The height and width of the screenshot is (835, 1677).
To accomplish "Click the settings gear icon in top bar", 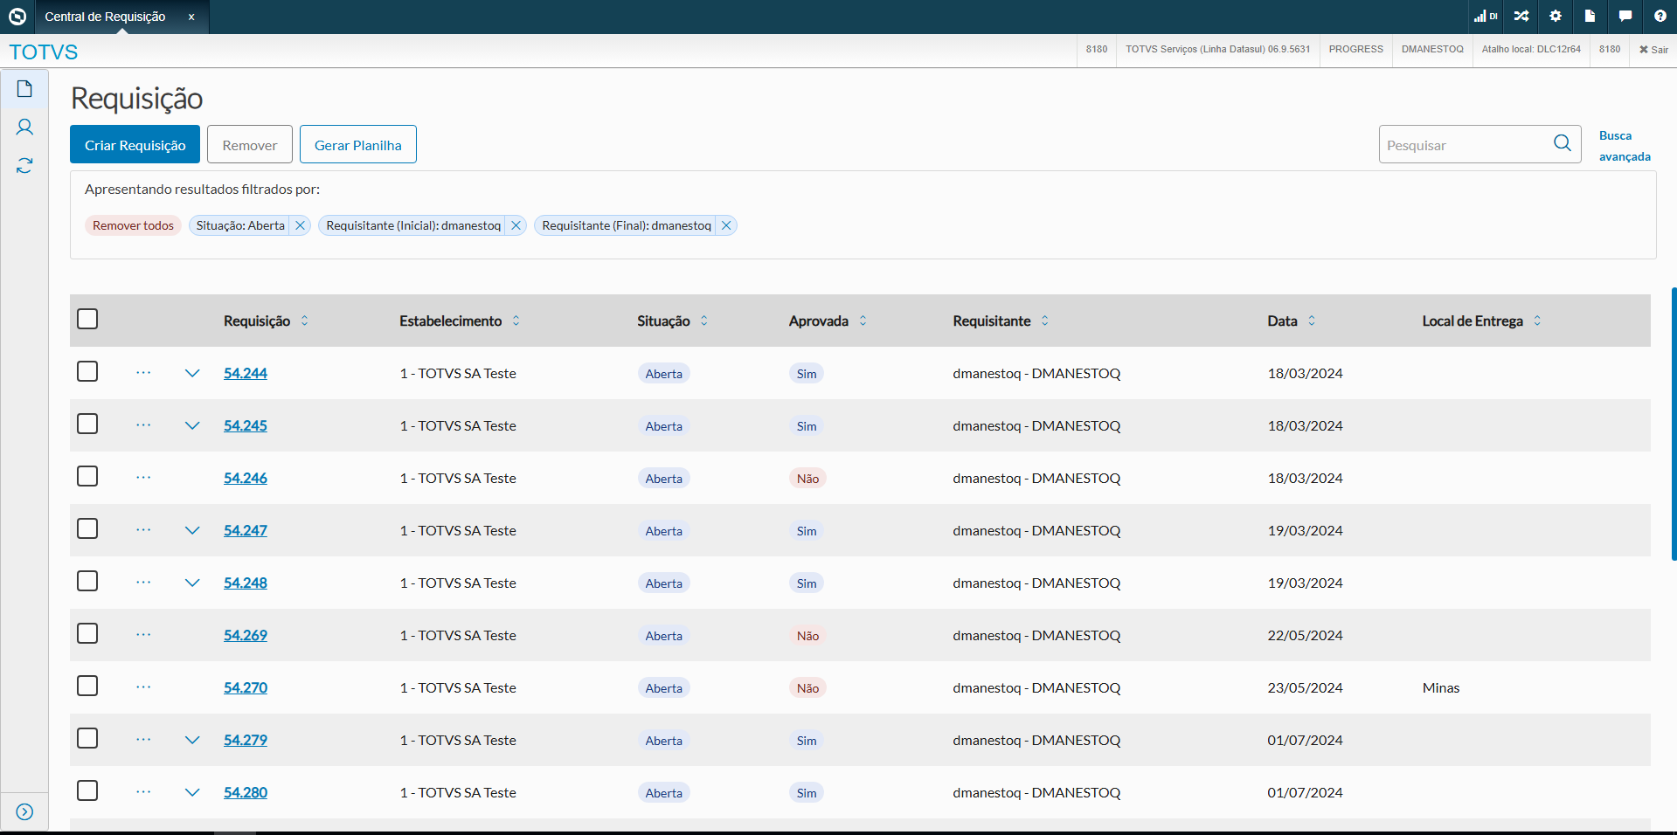I will coord(1556,17).
